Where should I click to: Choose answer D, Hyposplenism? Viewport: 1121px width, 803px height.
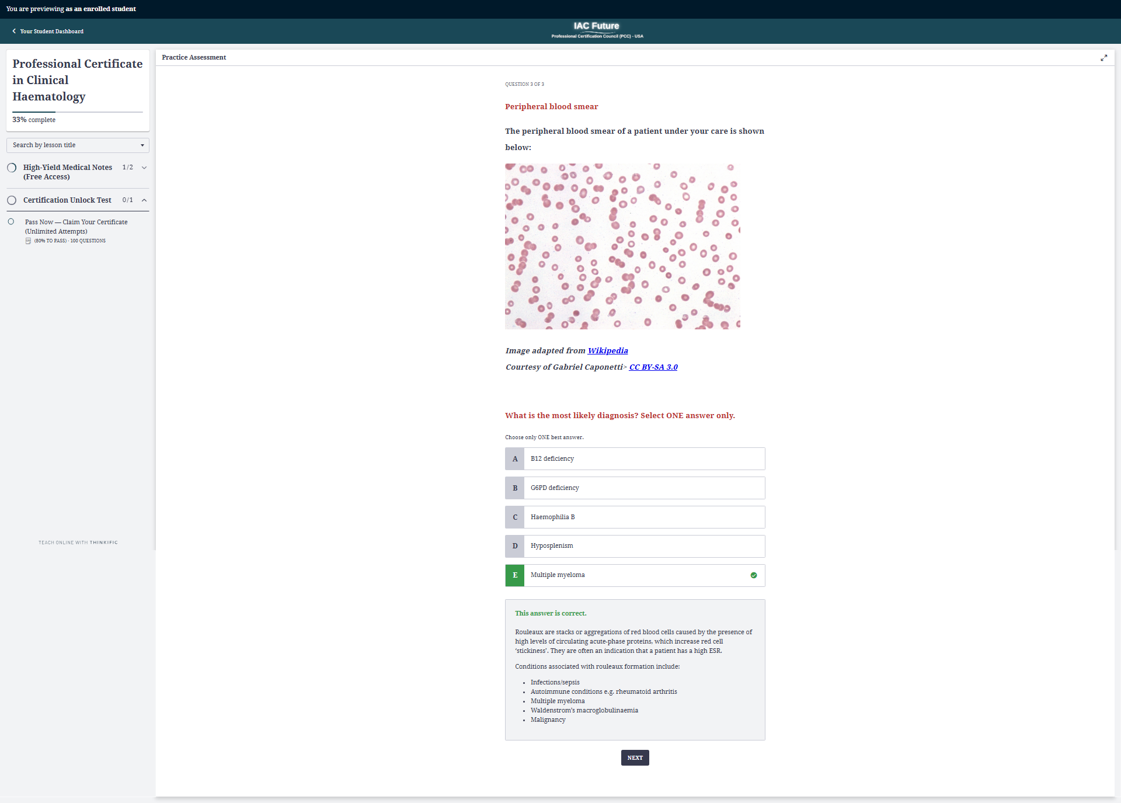coord(635,546)
